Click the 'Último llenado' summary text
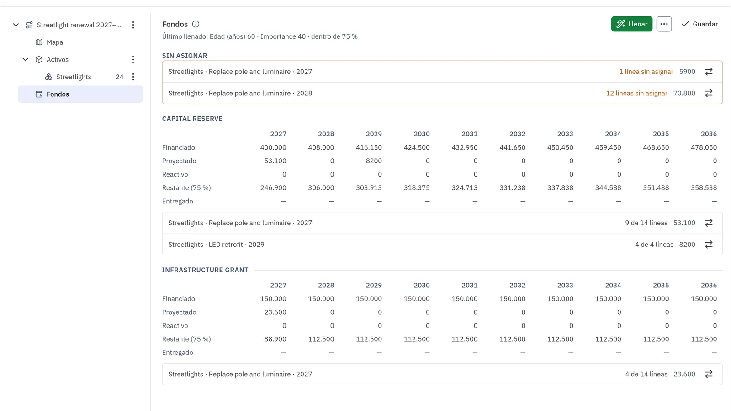Viewport: 731px width, 411px height. (260, 36)
